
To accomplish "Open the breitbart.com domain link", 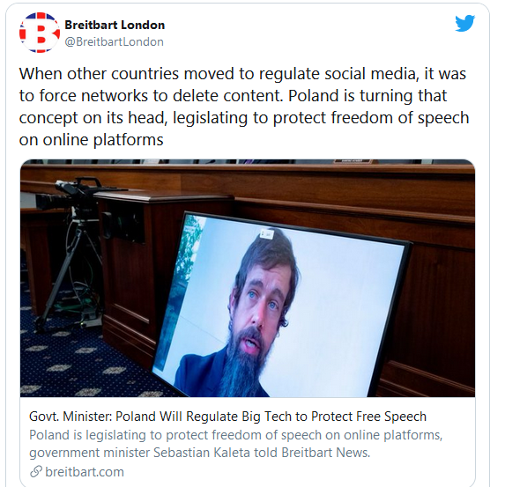I will click(85, 472).
